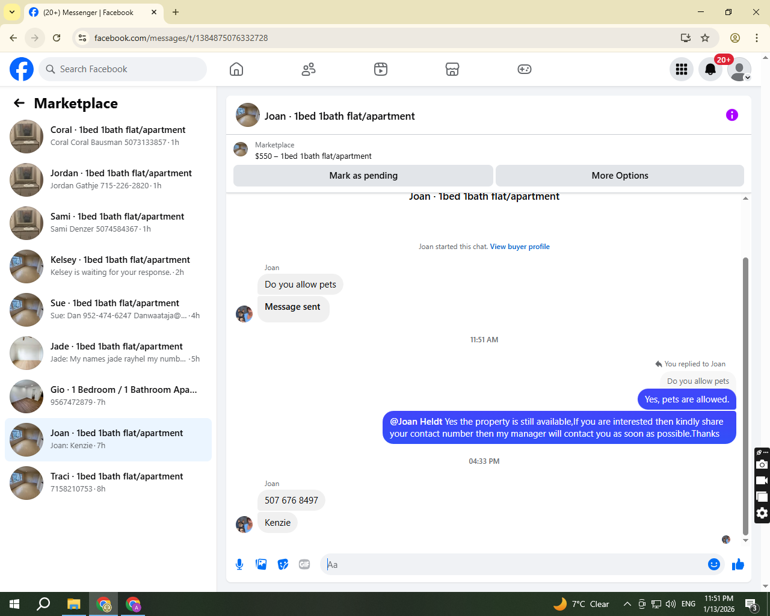Open Chrome three-dot menu
770x616 pixels.
[x=757, y=38]
